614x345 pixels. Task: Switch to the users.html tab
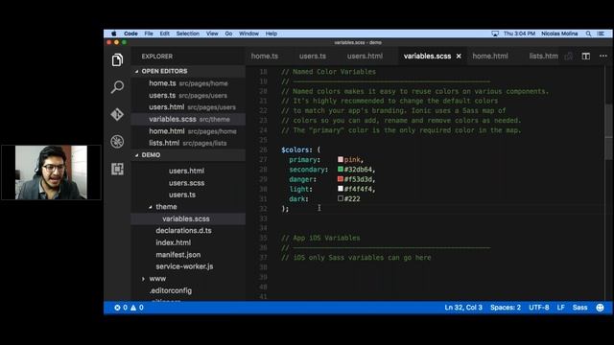tap(365, 56)
